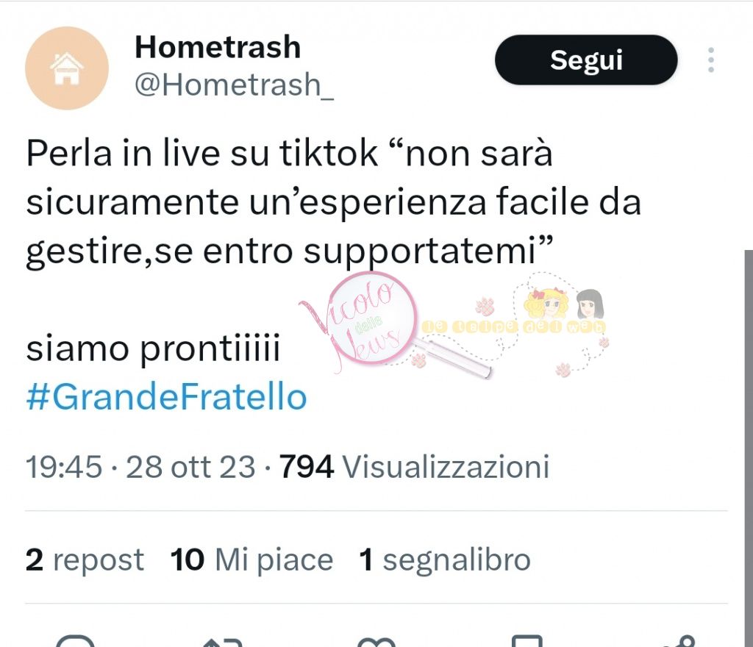Select the tweet text about Perla
Image resolution: width=753 pixels, height=647 pixels.
(x=333, y=202)
